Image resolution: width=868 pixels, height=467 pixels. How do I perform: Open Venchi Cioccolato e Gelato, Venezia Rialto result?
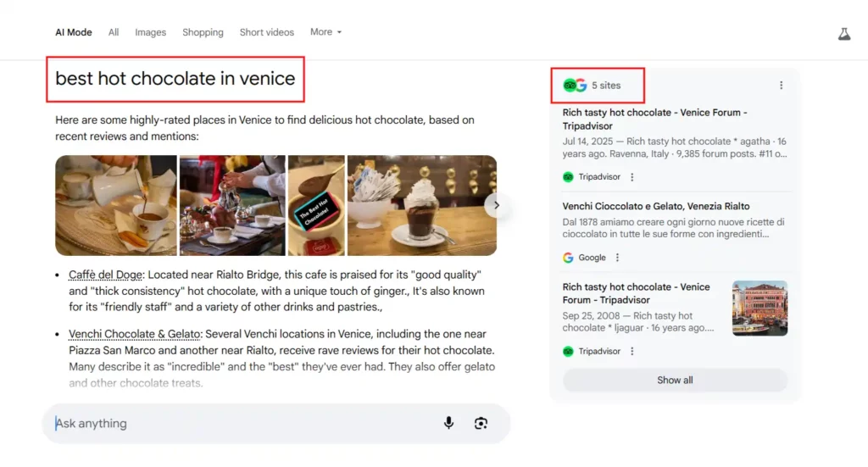pos(656,207)
